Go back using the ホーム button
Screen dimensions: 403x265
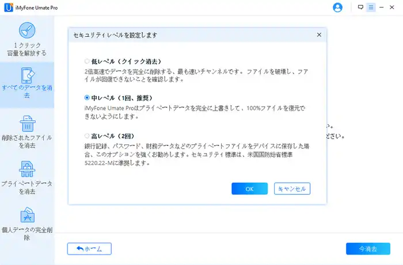(x=89, y=249)
